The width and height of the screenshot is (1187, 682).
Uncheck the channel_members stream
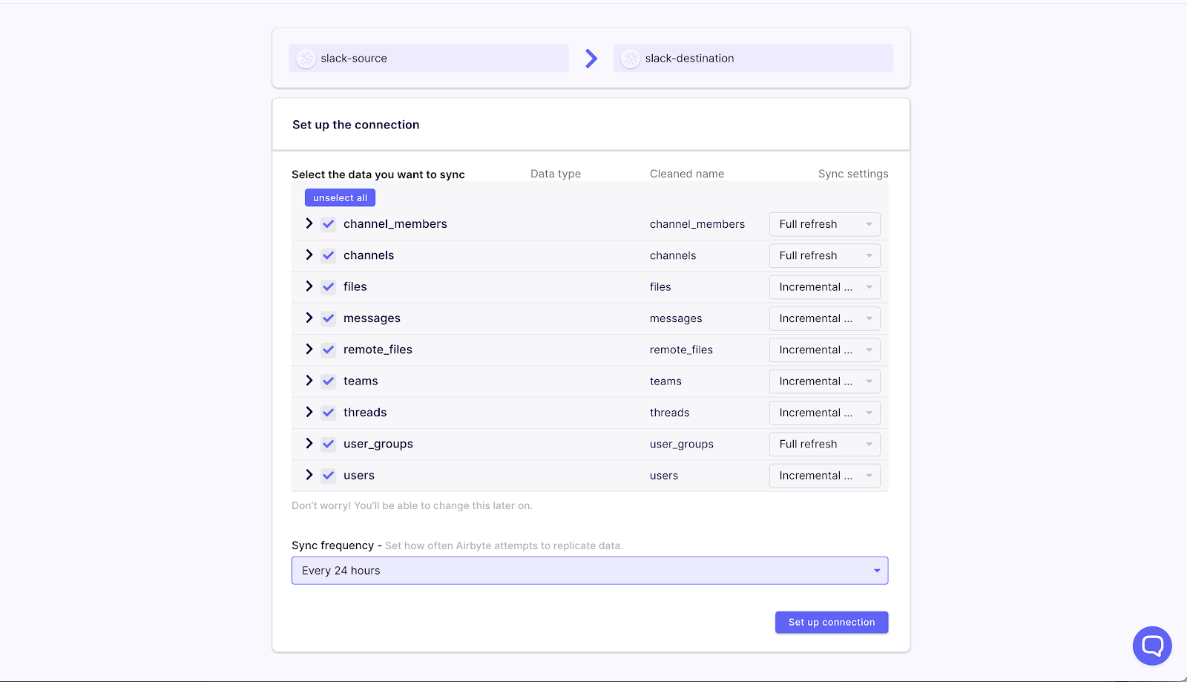point(328,223)
